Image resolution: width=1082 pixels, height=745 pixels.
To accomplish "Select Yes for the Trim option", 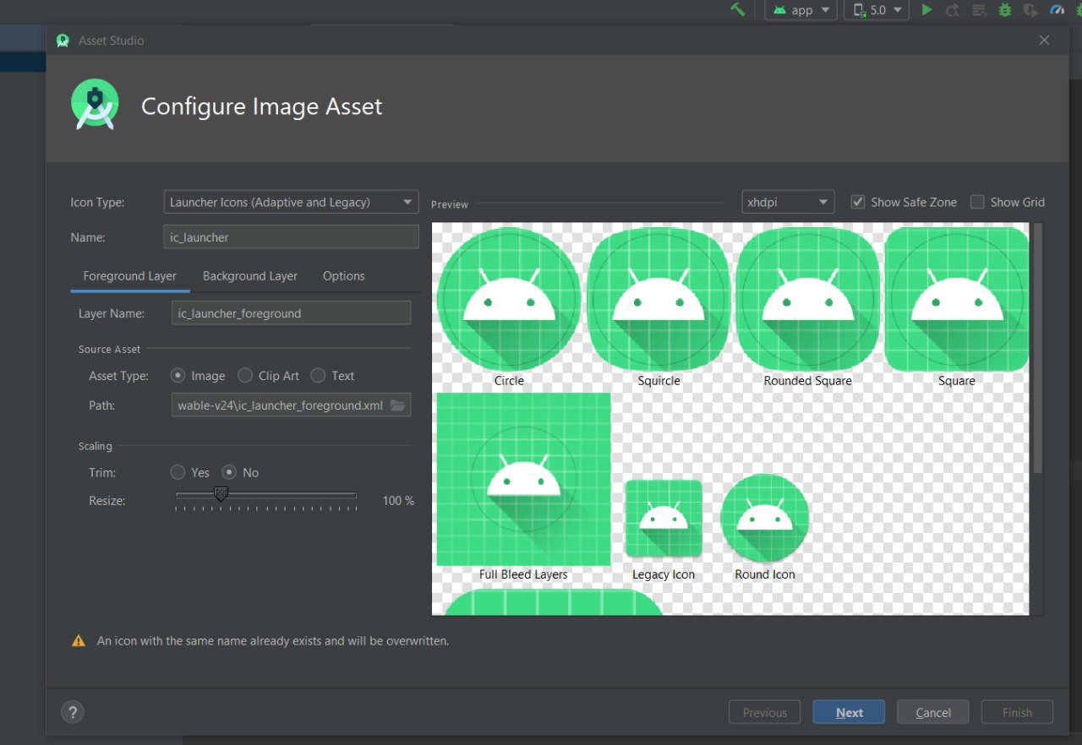I will click(x=178, y=472).
